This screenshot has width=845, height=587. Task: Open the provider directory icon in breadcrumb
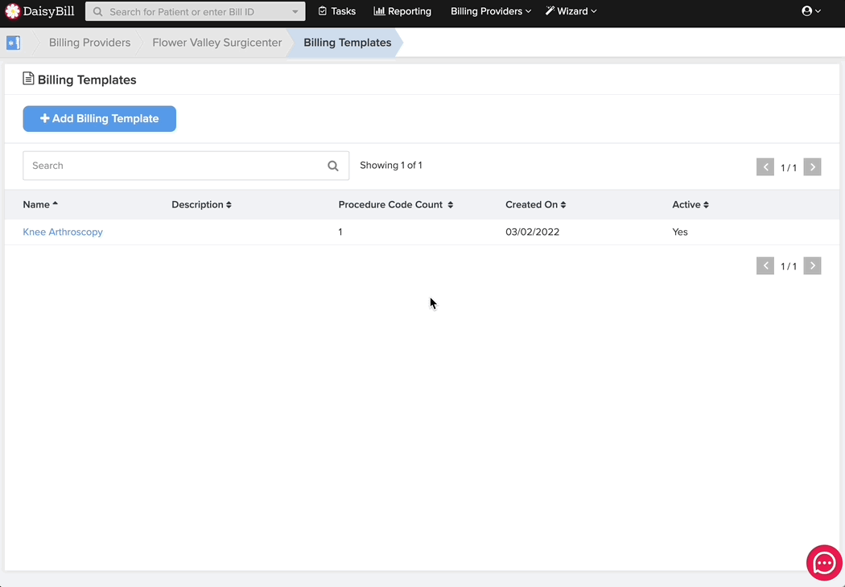[x=14, y=43]
